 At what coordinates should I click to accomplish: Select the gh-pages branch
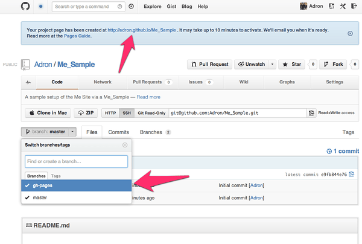77,185
